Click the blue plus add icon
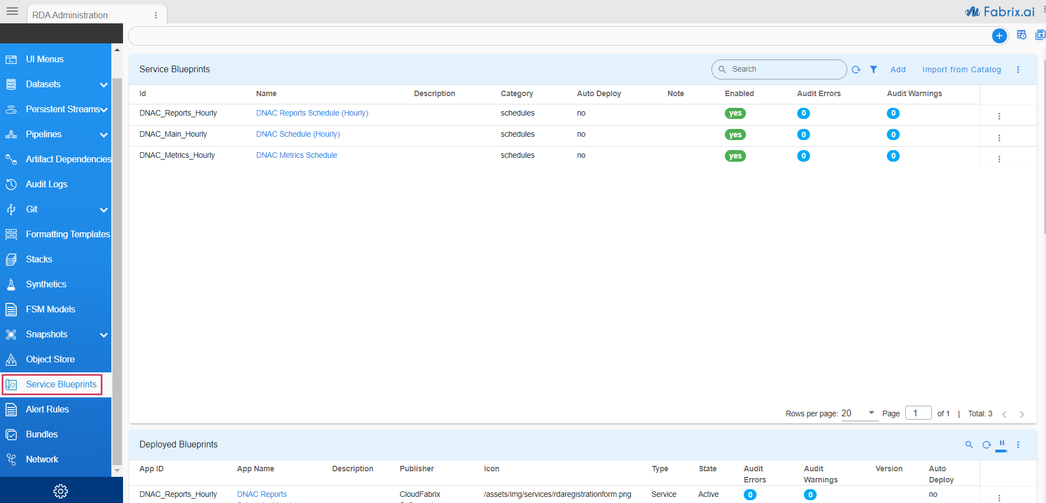The width and height of the screenshot is (1046, 503). click(x=999, y=36)
